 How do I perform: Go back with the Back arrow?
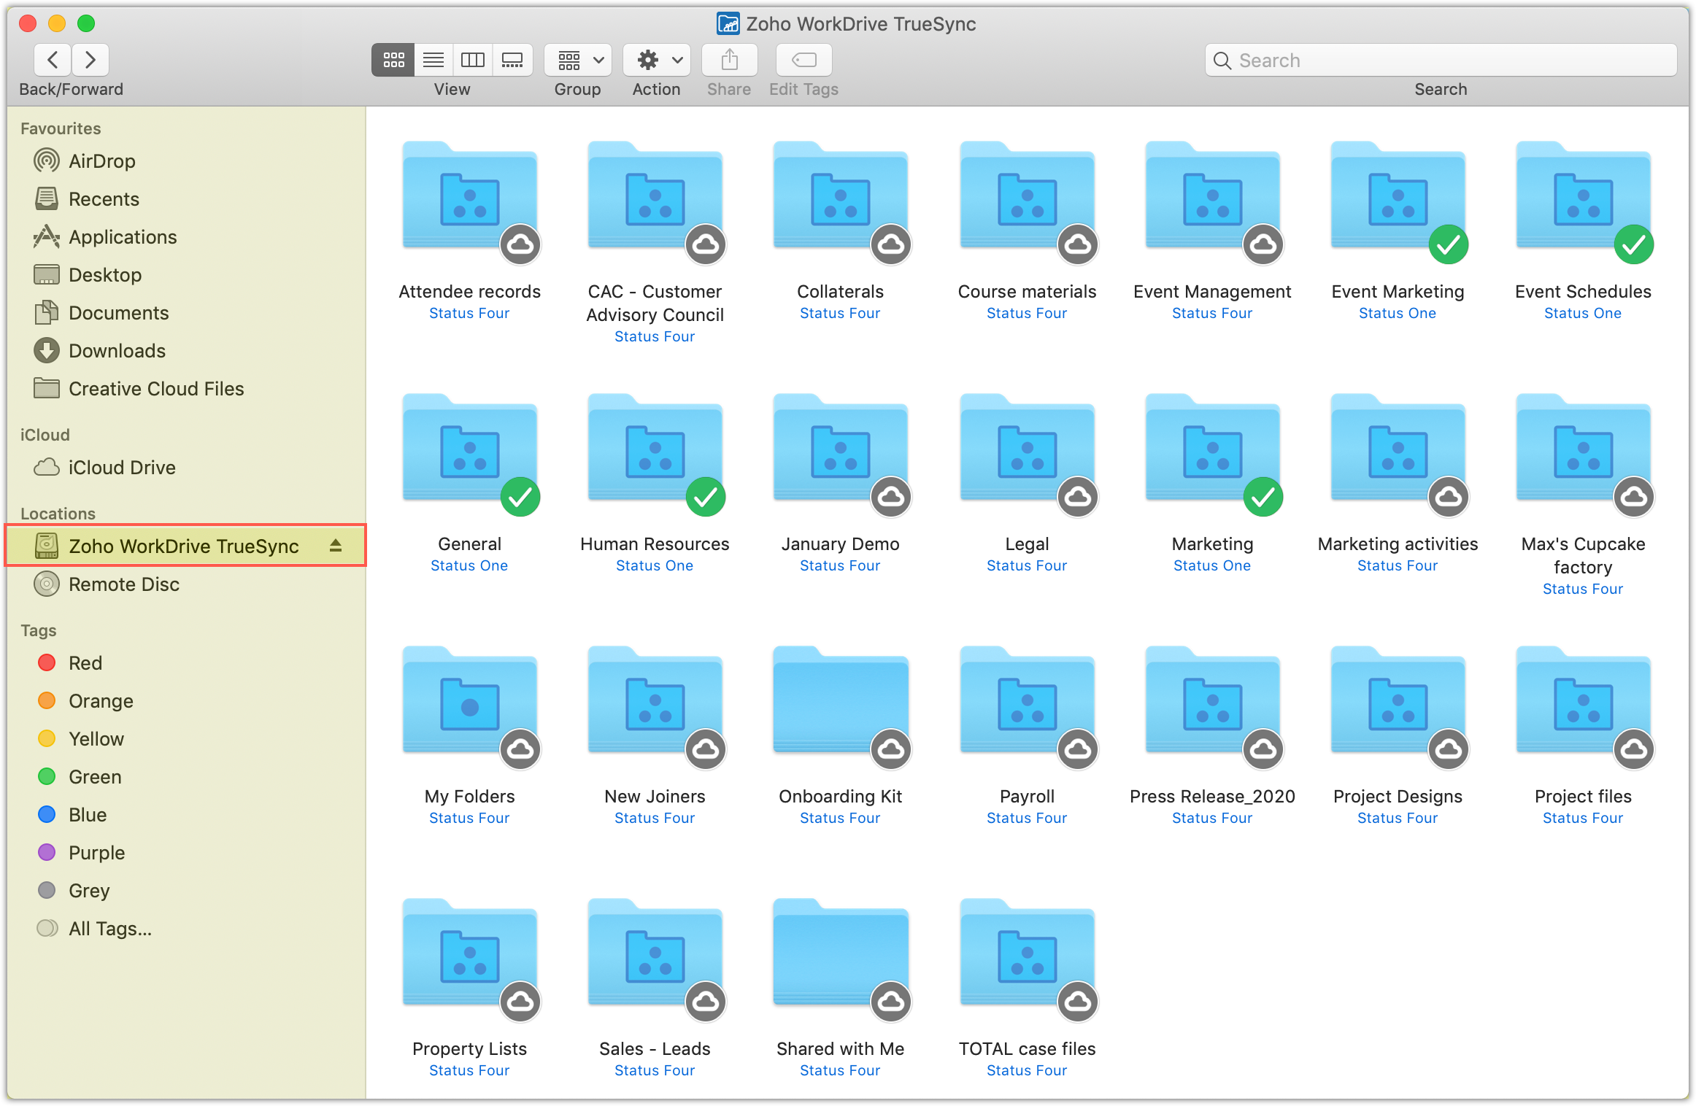(x=53, y=60)
